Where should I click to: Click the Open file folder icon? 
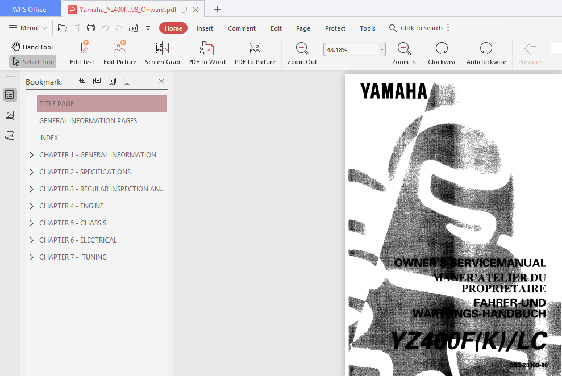click(63, 28)
